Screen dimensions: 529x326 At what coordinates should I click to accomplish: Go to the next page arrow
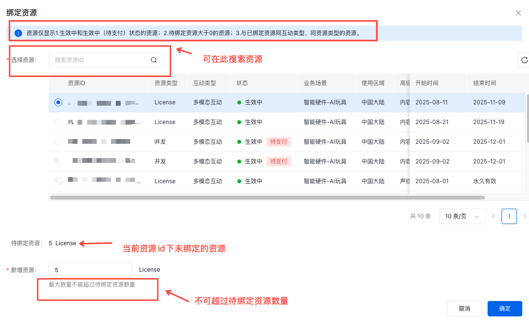pyautogui.click(x=524, y=216)
